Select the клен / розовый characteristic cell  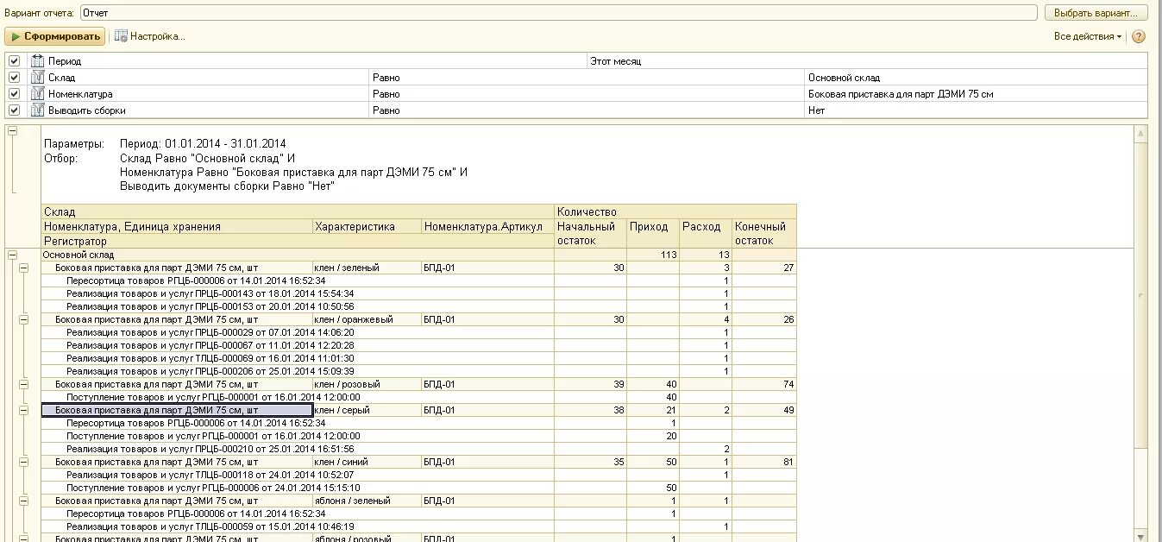click(367, 384)
